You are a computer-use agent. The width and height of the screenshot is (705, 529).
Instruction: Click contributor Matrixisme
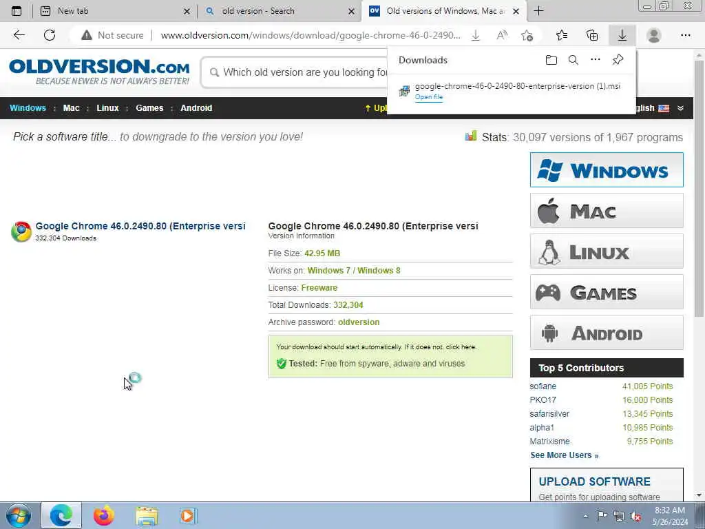[x=549, y=442]
